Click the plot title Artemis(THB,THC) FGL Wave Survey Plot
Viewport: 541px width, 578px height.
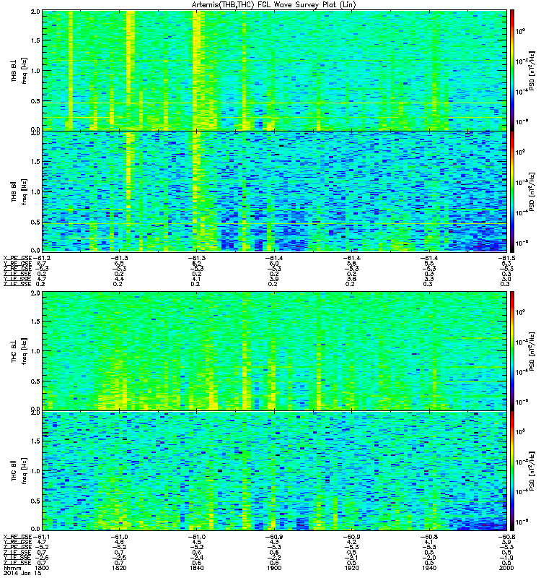point(274,5)
